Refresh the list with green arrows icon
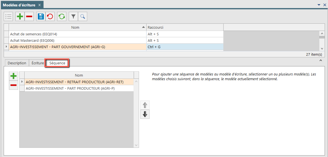This screenshot has height=157, width=328. 62,16
